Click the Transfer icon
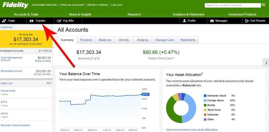 click(x=31, y=21)
